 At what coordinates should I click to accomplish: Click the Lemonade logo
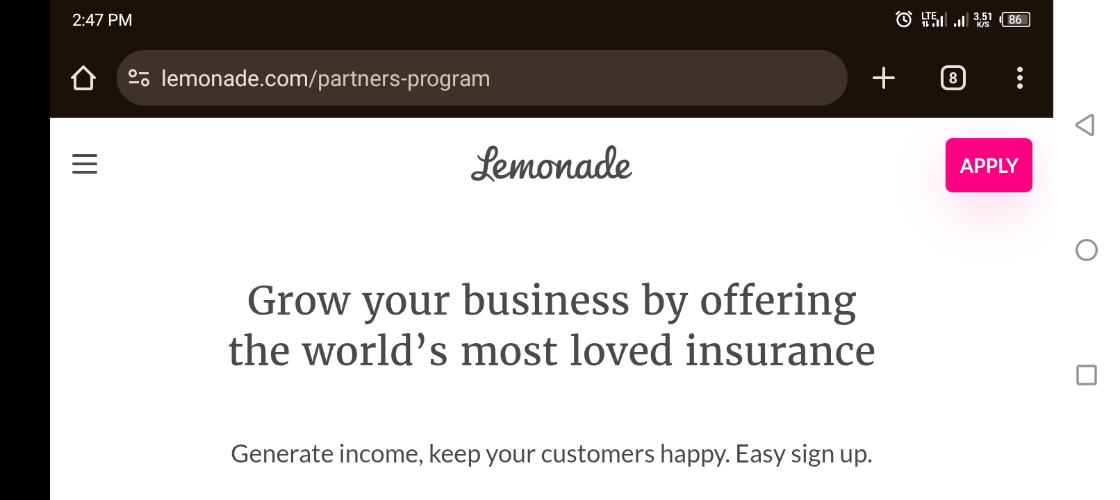(551, 165)
